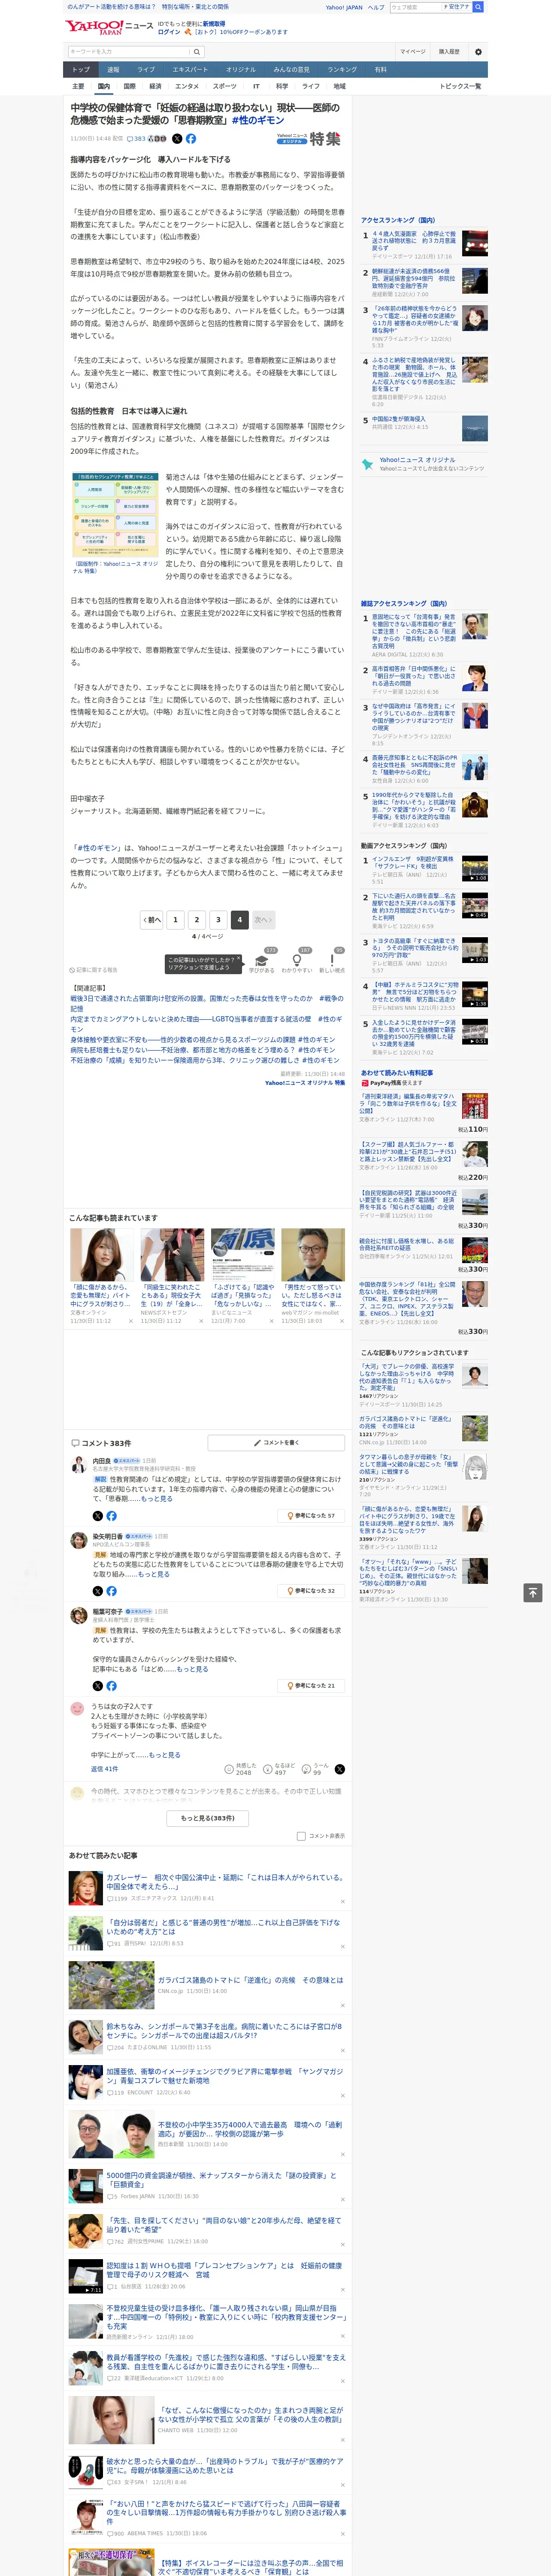Viewport: 551px width, 2576px height.
Task: Click the keyword search magnifier icon
Action: [197, 52]
